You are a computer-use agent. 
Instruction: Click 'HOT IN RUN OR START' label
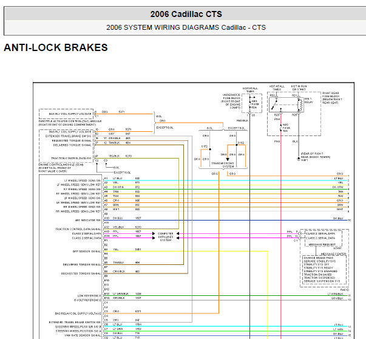tap(299, 88)
